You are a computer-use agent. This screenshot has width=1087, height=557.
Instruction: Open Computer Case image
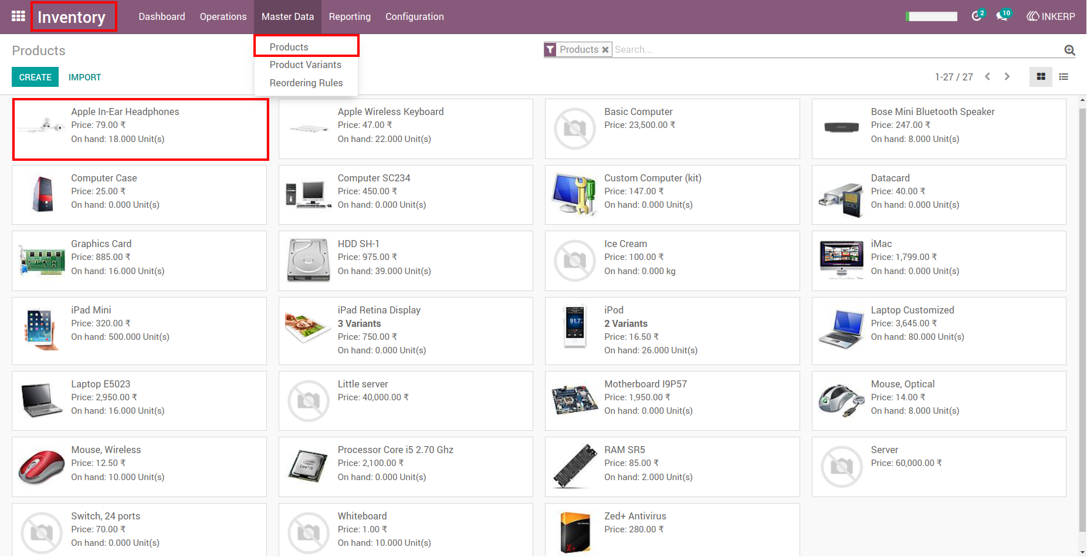[x=42, y=194]
